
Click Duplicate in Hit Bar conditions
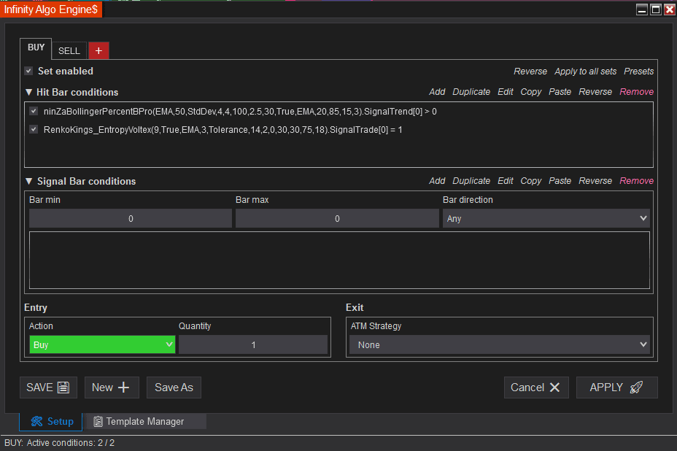[x=471, y=92]
